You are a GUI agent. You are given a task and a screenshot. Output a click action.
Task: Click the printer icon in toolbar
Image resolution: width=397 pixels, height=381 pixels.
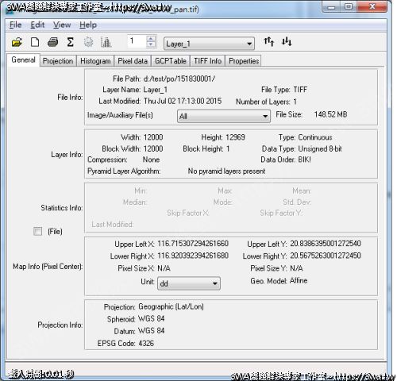pos(52,42)
